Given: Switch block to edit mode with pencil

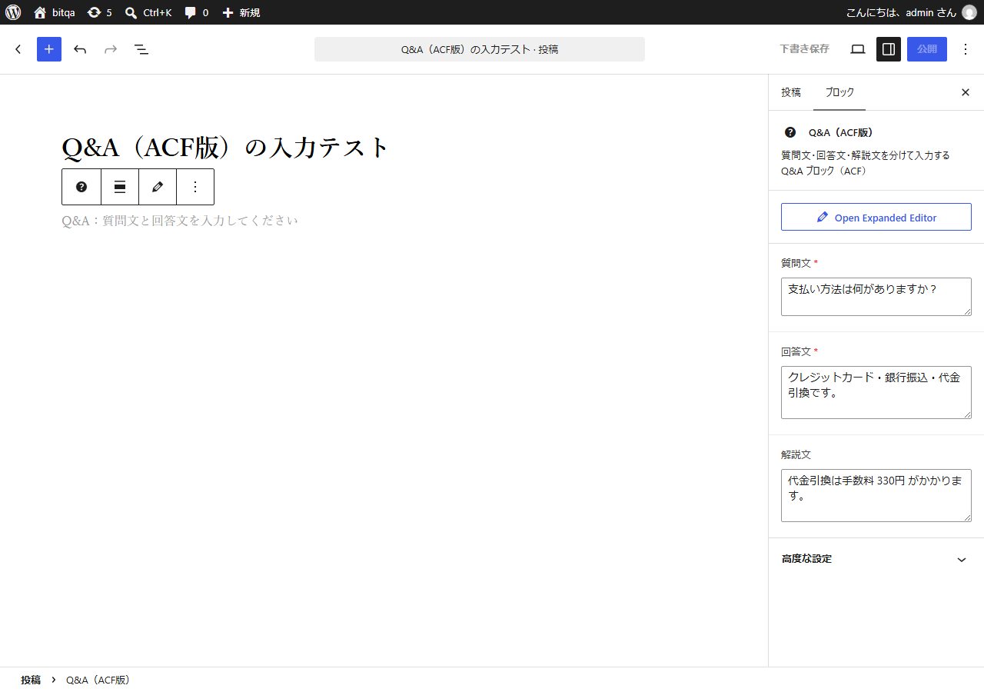Looking at the screenshot, I should point(158,187).
